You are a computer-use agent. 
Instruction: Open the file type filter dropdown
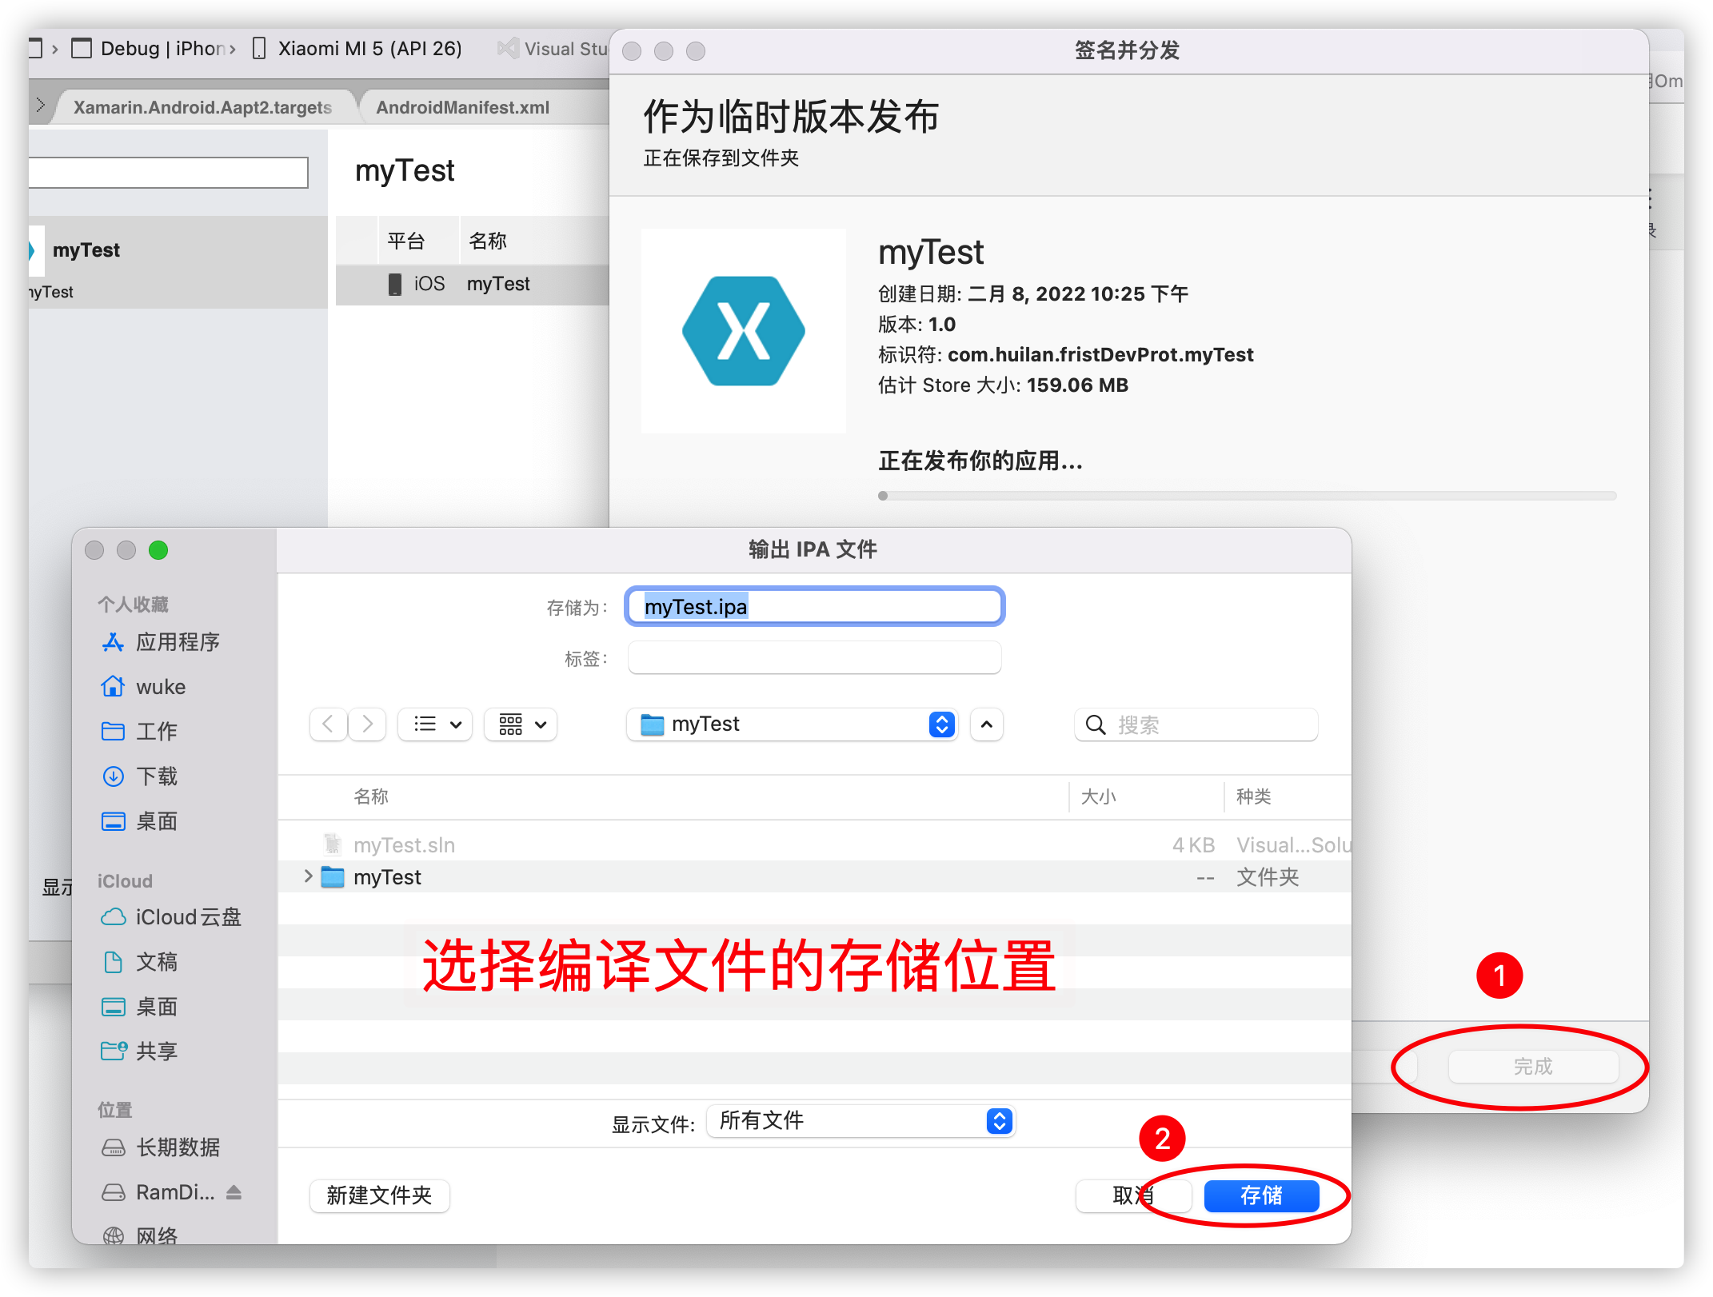point(860,1121)
